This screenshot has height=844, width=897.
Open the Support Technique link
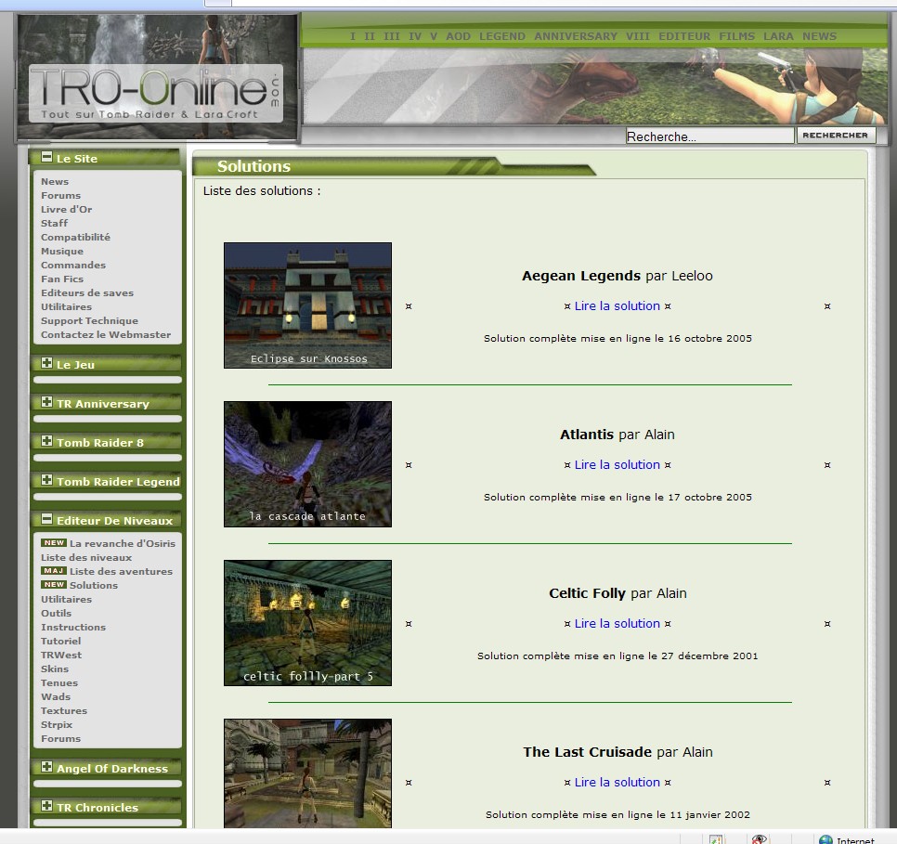click(x=89, y=320)
